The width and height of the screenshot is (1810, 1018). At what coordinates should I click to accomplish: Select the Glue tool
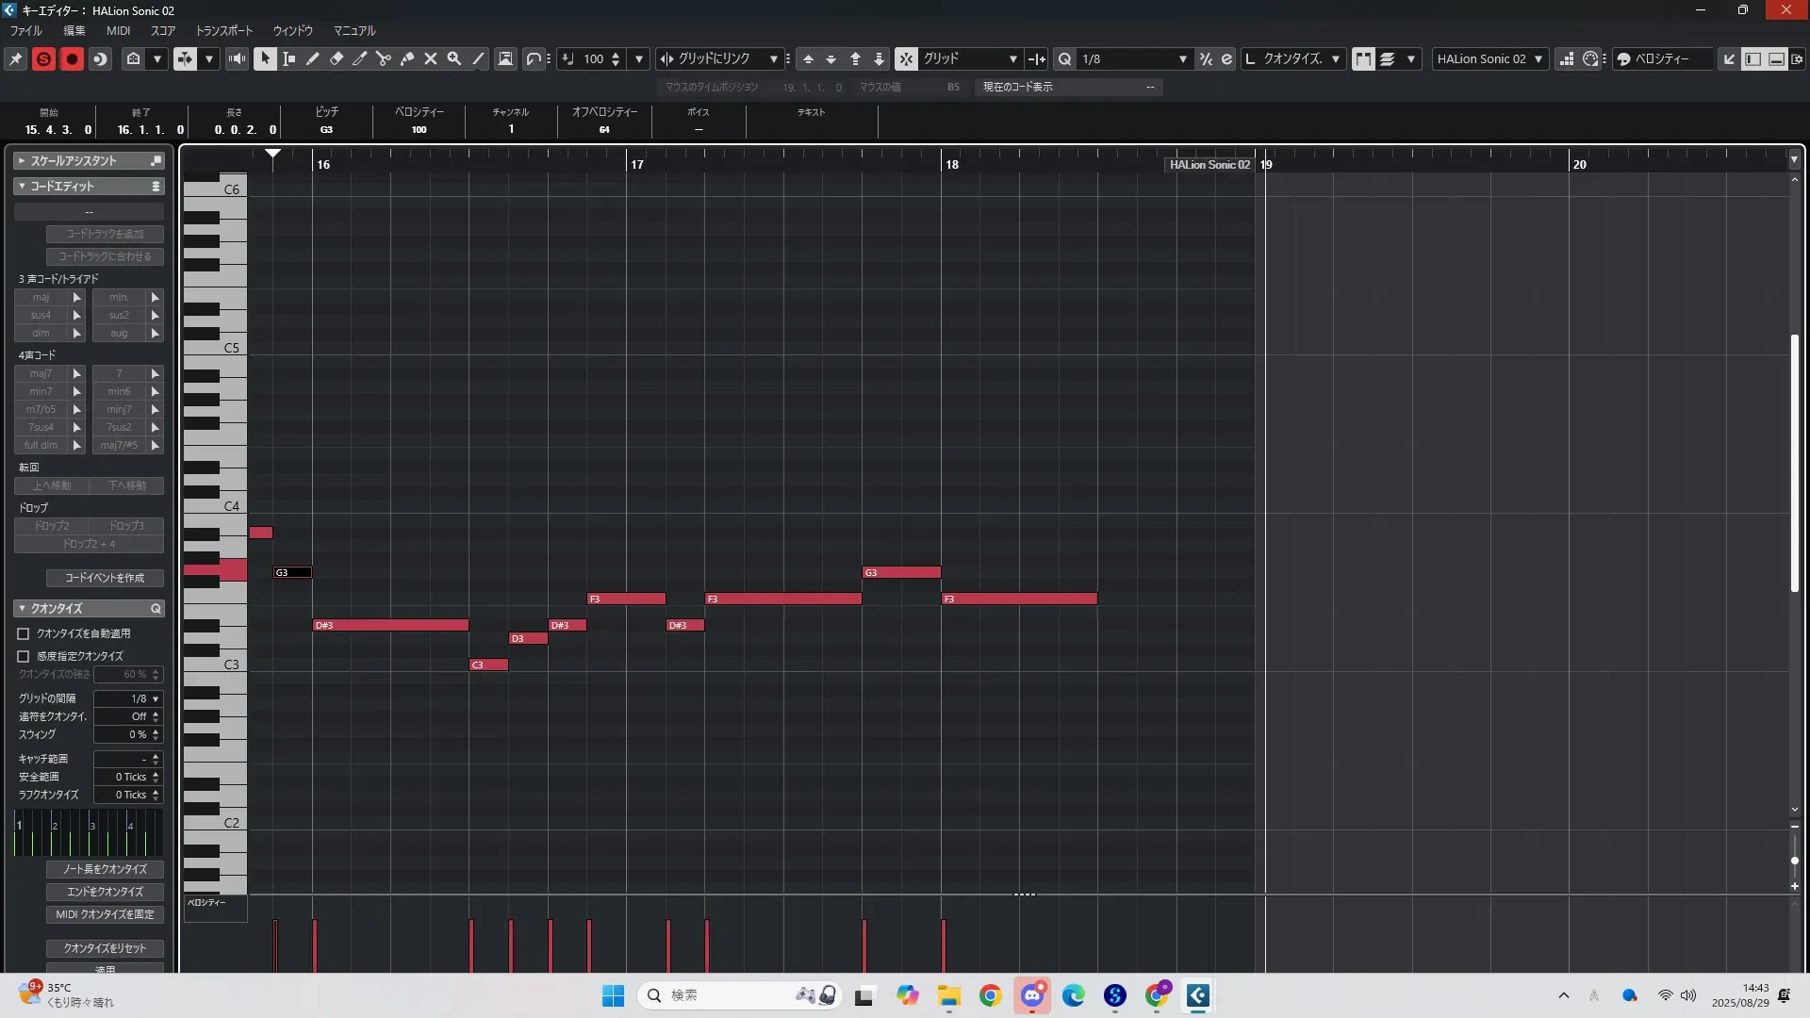[x=407, y=58]
